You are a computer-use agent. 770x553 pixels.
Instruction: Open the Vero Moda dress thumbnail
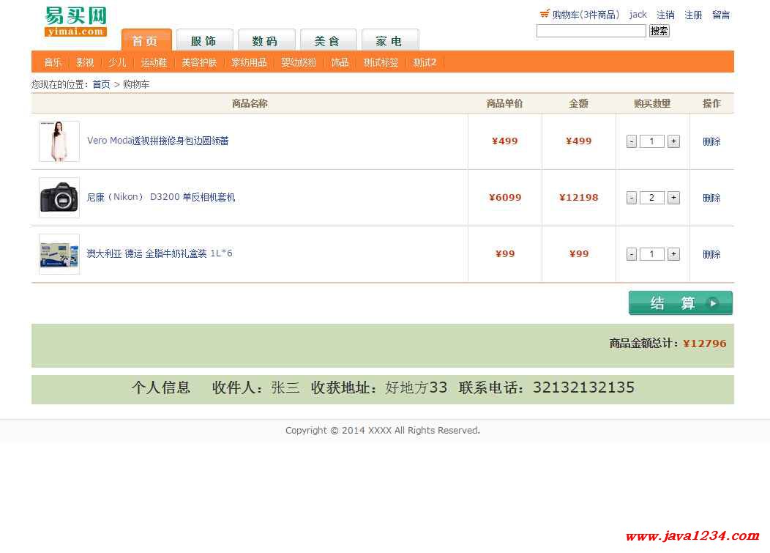click(x=59, y=141)
